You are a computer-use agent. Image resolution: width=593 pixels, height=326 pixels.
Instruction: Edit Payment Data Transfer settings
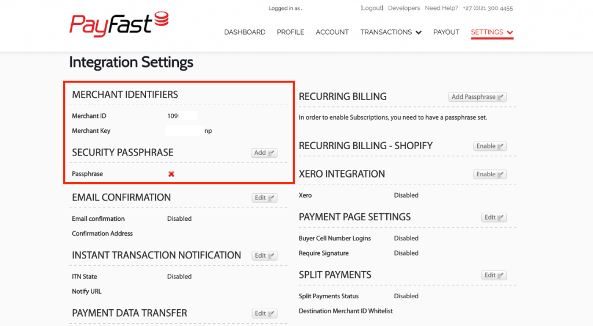[264, 313]
